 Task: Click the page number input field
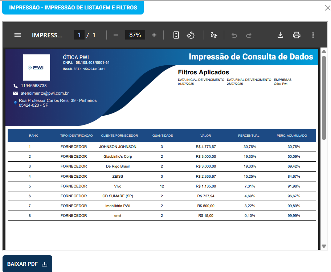click(x=79, y=35)
